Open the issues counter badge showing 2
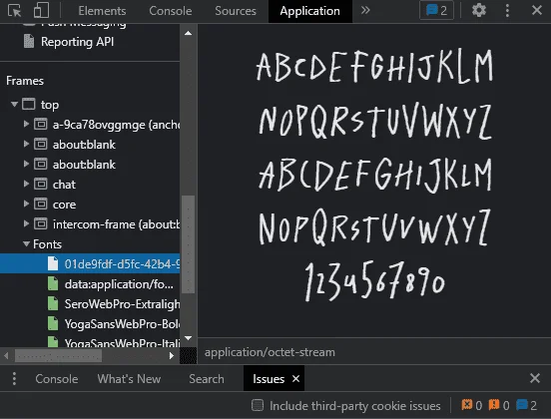The width and height of the screenshot is (551, 419). (x=436, y=11)
